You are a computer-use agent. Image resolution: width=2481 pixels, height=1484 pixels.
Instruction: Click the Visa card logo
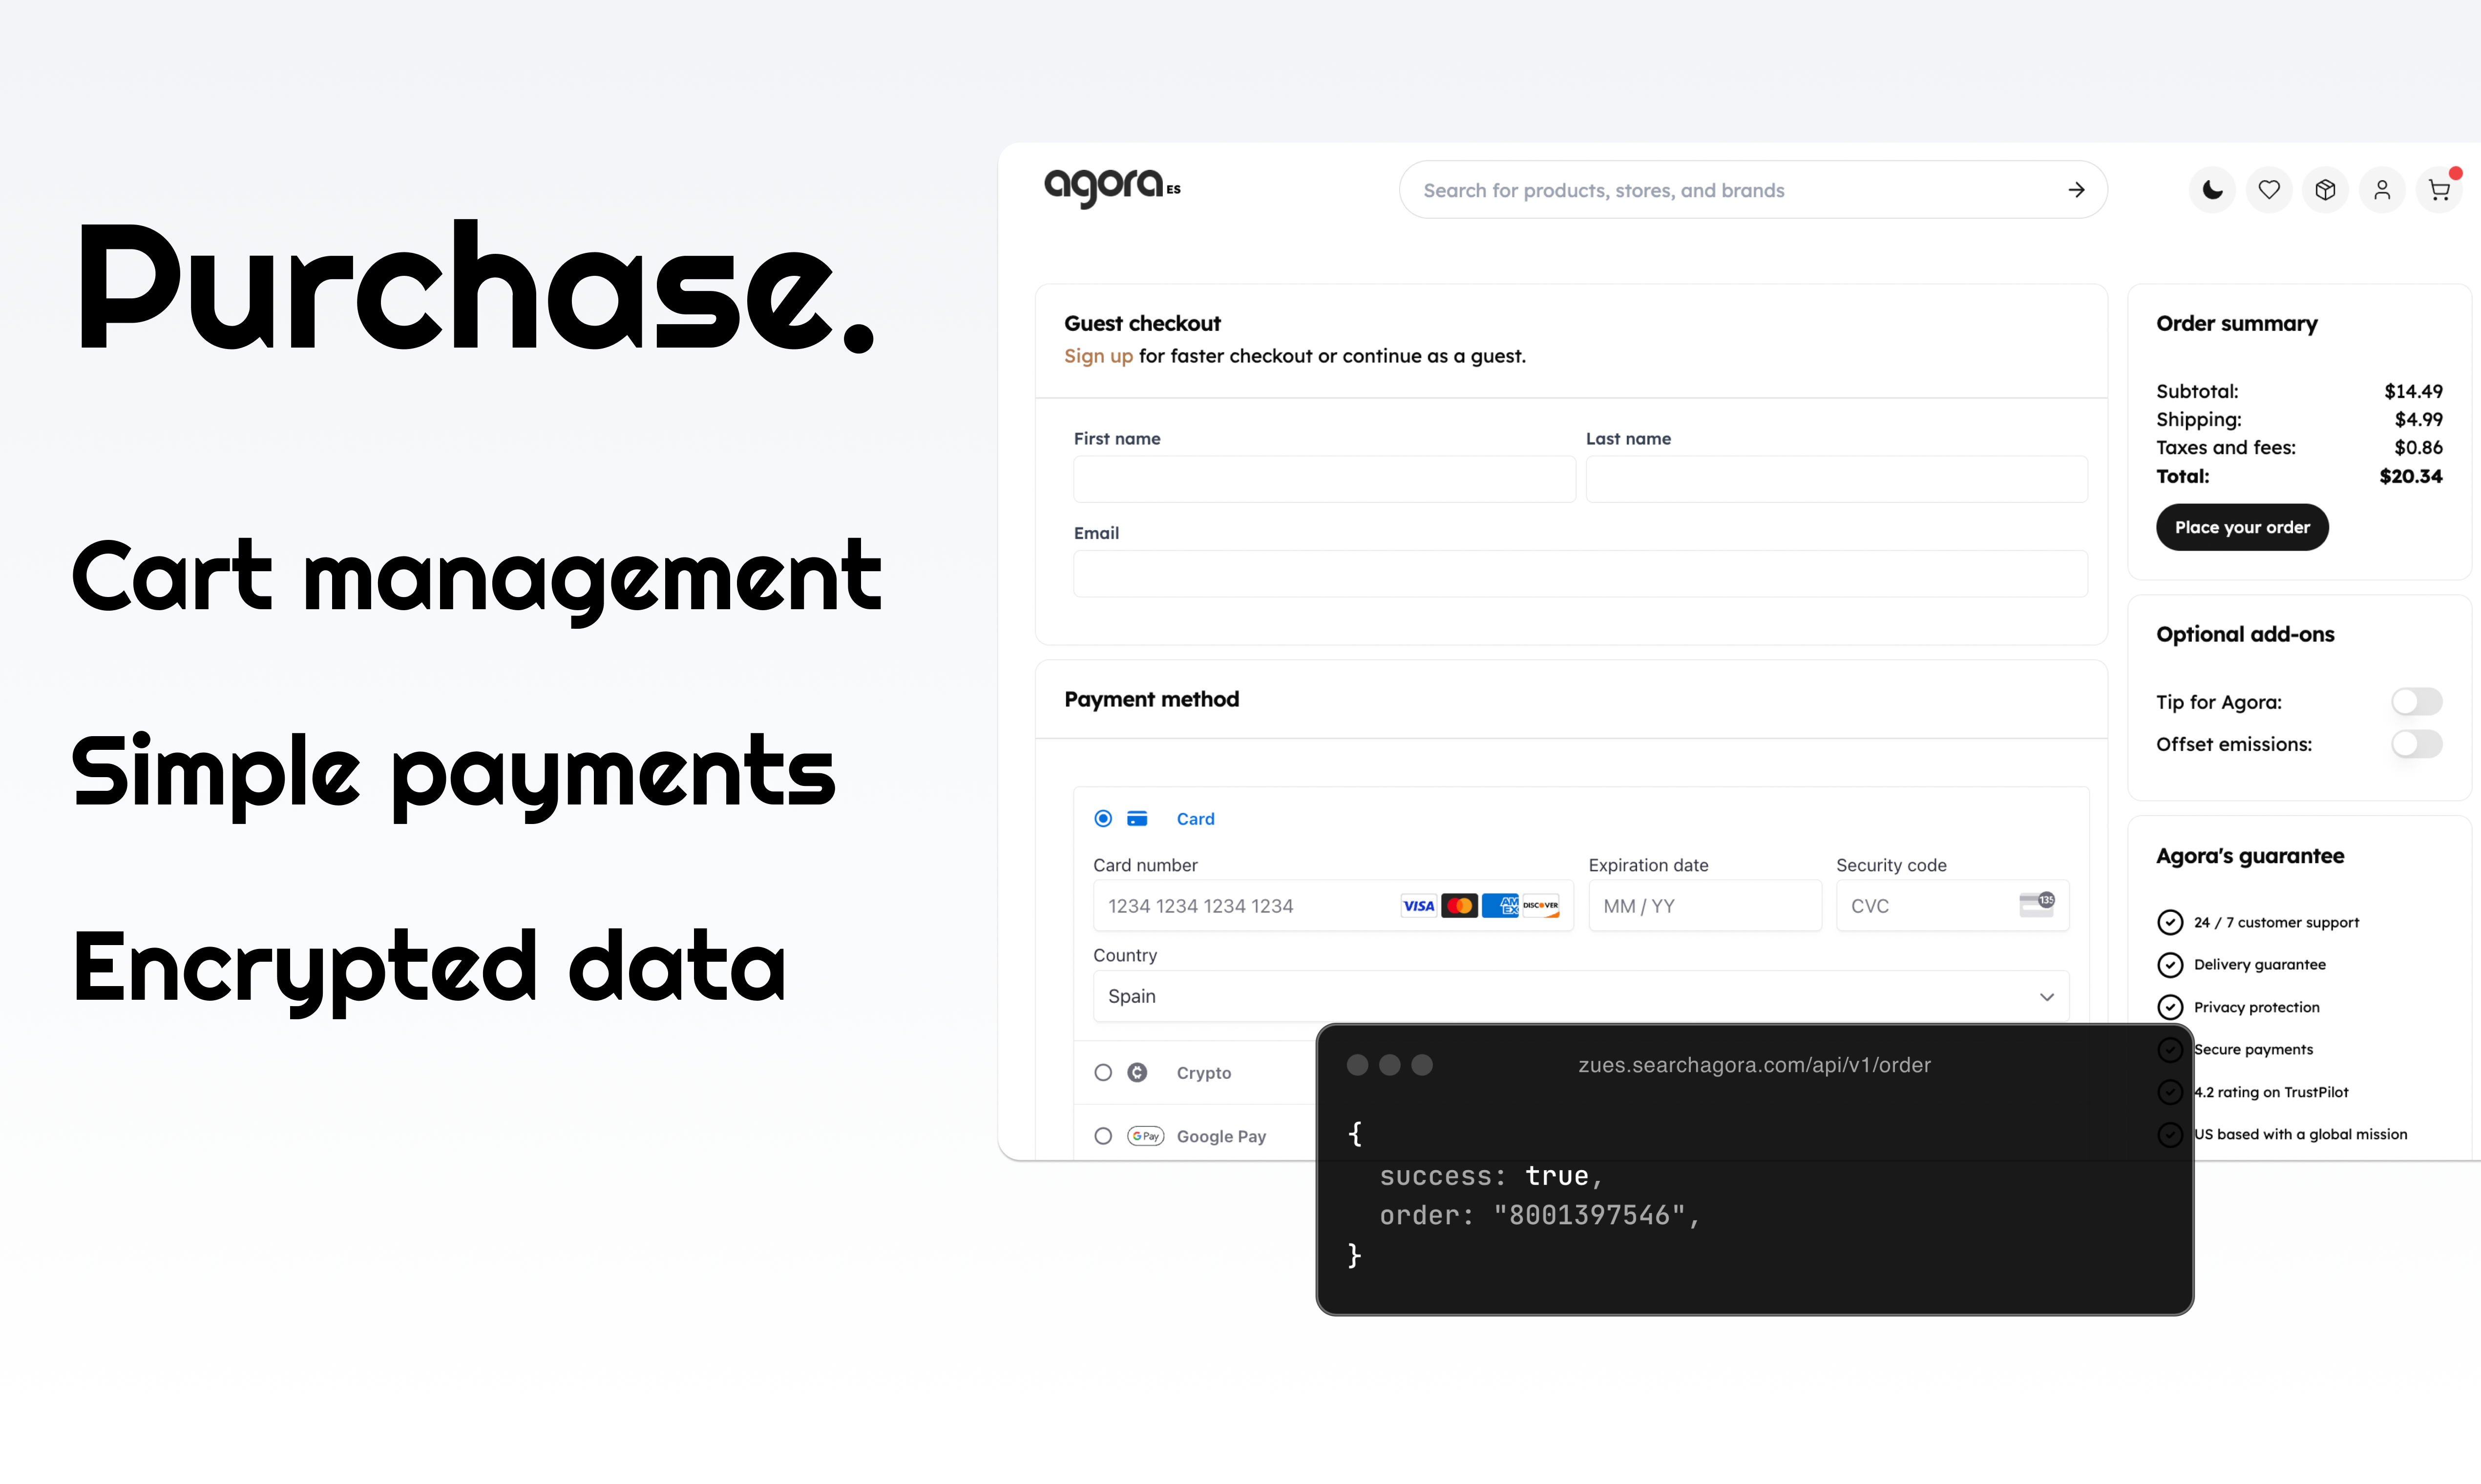click(x=1419, y=906)
